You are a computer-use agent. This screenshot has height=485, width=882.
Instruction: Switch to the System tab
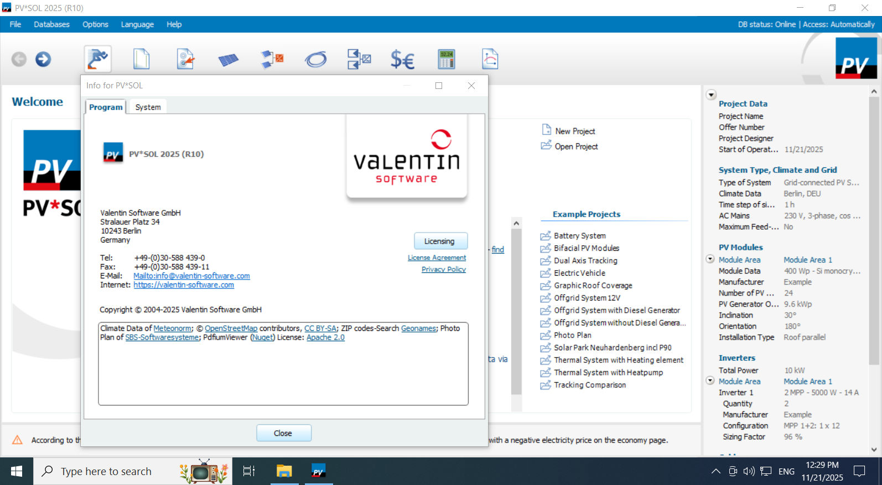pos(148,107)
